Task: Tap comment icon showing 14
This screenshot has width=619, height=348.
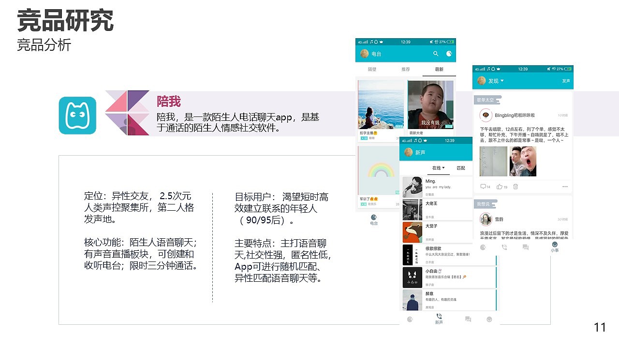Action: click(x=485, y=187)
